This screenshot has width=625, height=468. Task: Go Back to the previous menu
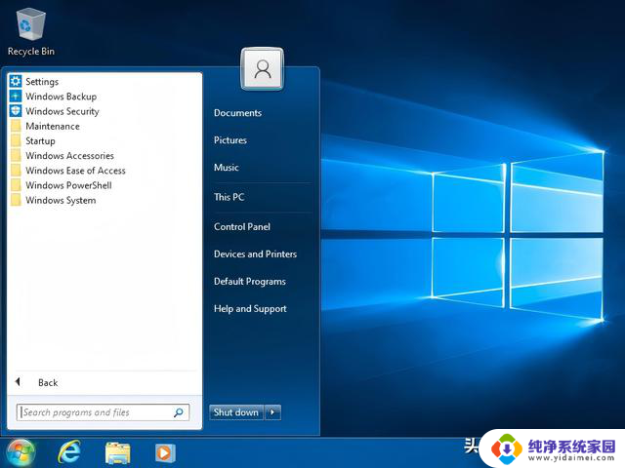click(48, 383)
